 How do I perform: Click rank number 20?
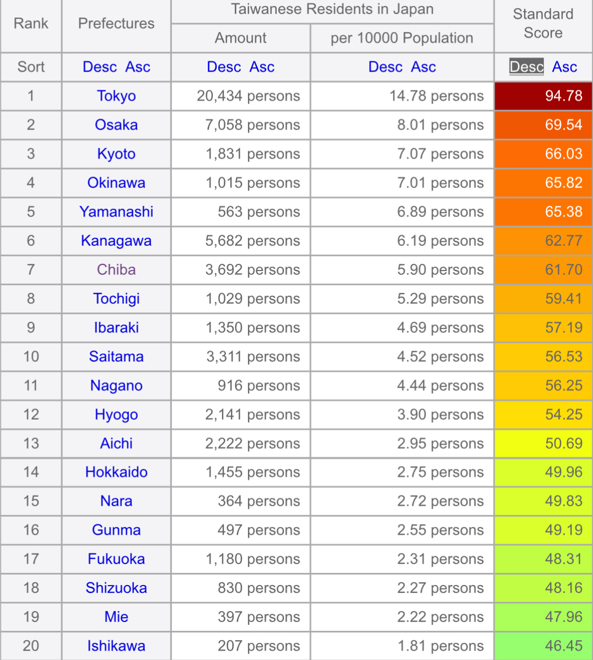coord(31,646)
